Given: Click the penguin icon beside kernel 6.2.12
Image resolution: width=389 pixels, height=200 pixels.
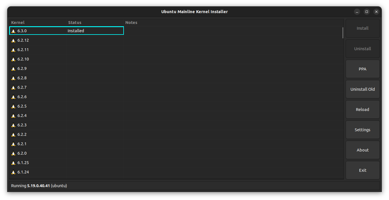Looking at the screenshot, I should pyautogui.click(x=13, y=40).
